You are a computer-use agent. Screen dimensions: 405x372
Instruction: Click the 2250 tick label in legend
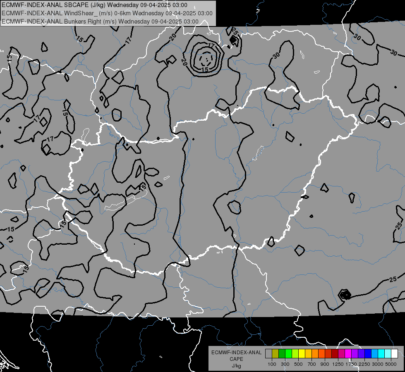(x=364, y=364)
